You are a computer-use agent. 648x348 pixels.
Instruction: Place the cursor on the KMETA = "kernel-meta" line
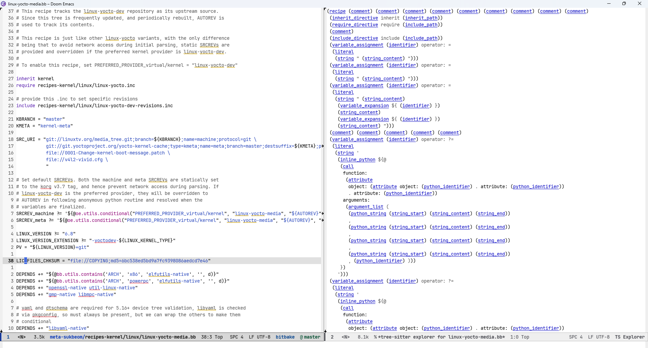(45, 126)
